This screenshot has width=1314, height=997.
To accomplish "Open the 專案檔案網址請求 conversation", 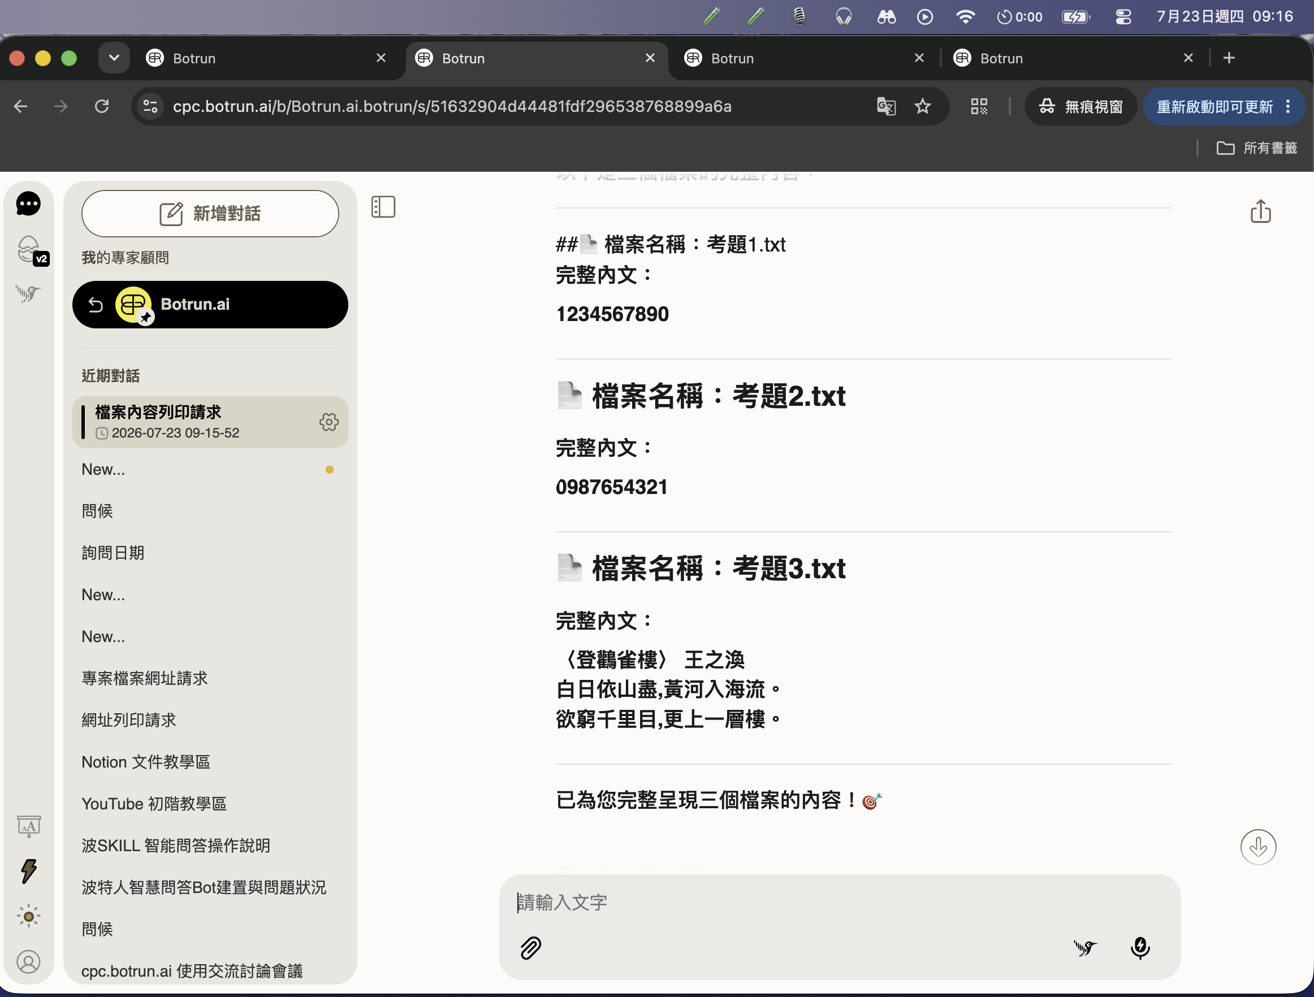I will coord(210,678).
